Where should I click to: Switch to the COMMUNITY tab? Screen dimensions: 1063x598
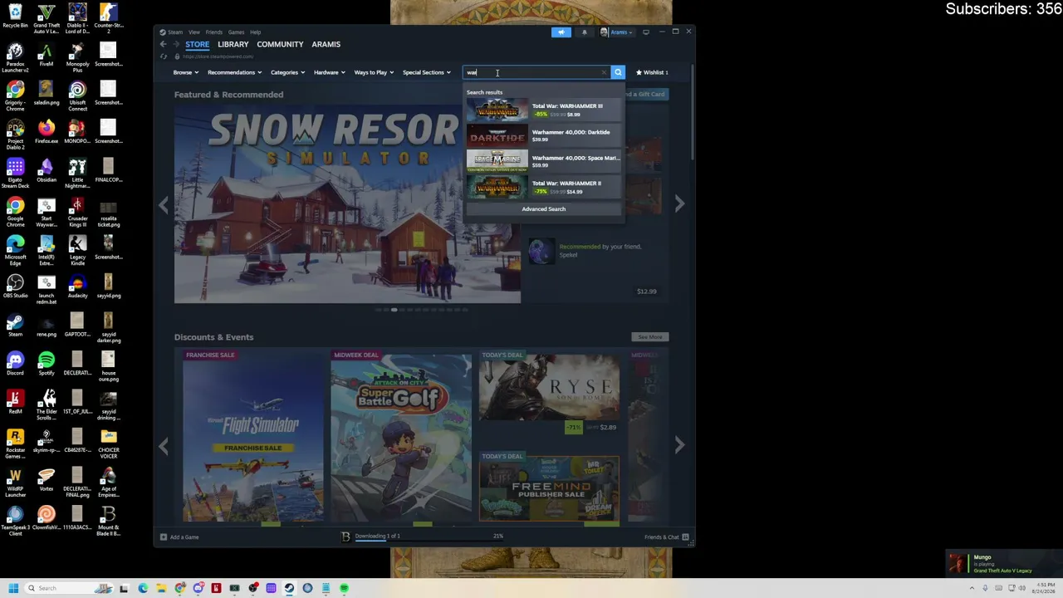click(x=280, y=44)
